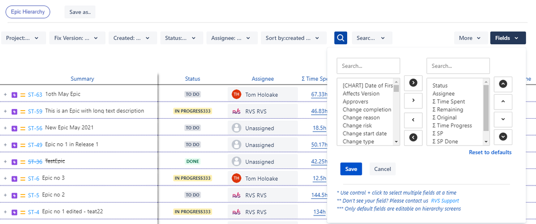
Task: Move field to top of list
Action: point(503,84)
